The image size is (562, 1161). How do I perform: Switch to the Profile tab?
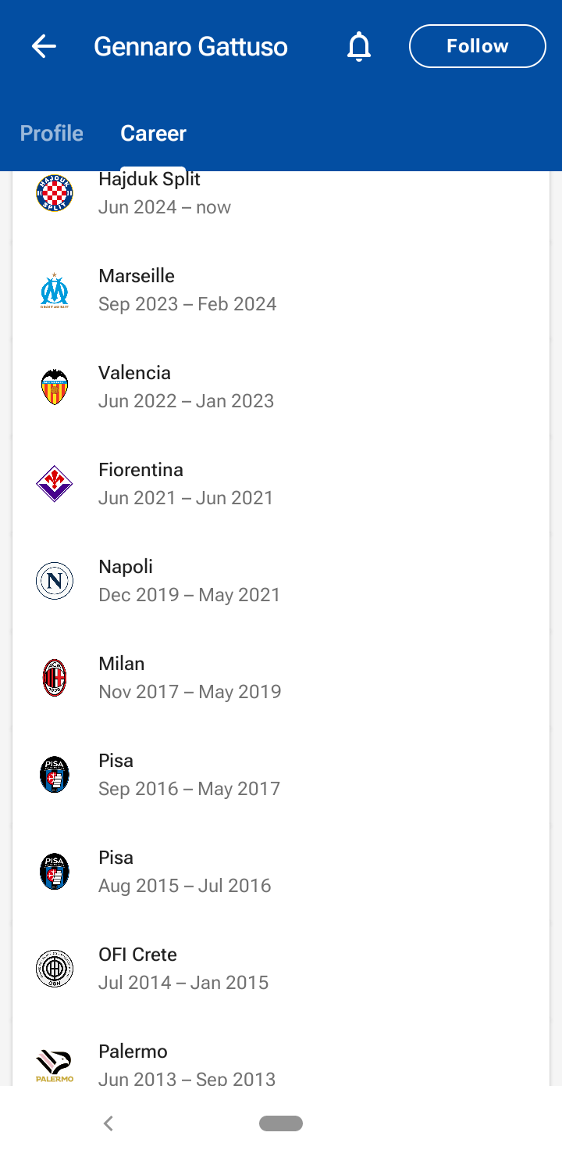click(52, 133)
